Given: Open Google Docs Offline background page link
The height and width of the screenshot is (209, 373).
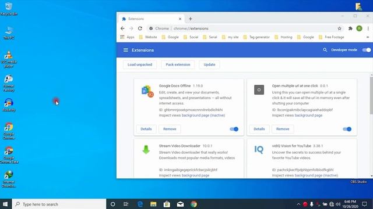Looking at the screenshot, I should 203,116.
